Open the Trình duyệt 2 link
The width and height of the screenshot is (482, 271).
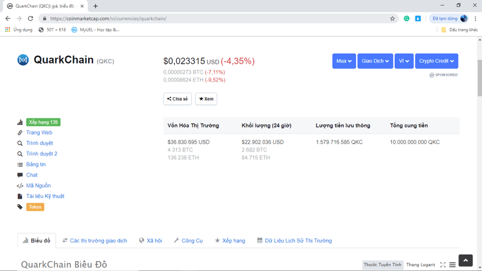[x=41, y=154]
